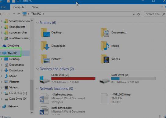
Task: Expand the Downloads node in sidebar
Action: [2, 70]
